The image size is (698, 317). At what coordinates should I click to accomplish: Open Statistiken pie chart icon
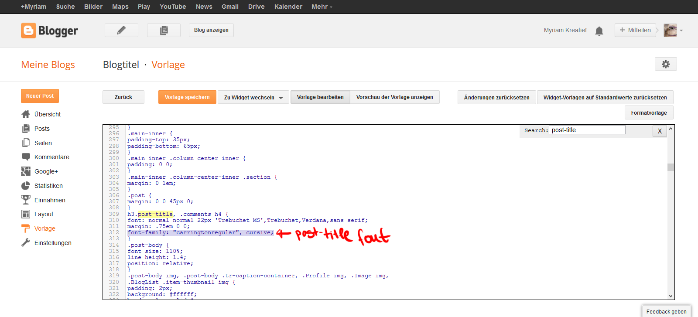pyautogui.click(x=26, y=186)
